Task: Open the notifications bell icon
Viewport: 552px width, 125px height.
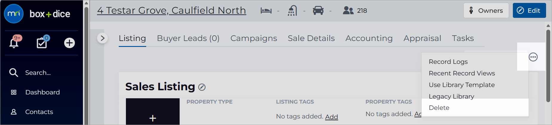Action: coord(14,42)
